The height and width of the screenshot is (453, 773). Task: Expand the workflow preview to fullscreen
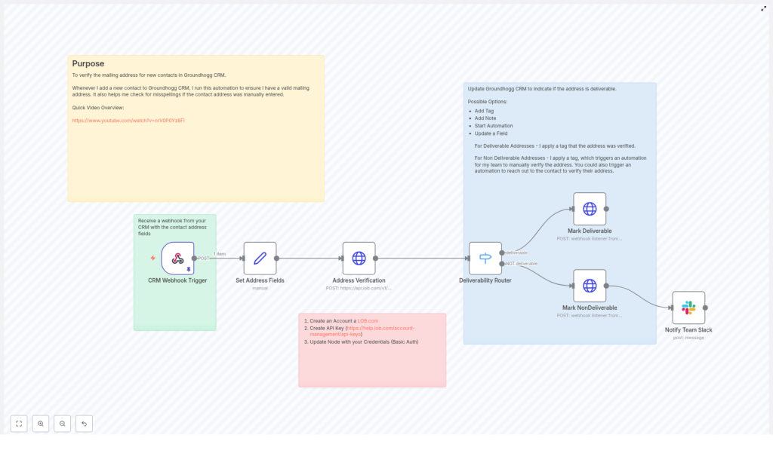click(763, 8)
